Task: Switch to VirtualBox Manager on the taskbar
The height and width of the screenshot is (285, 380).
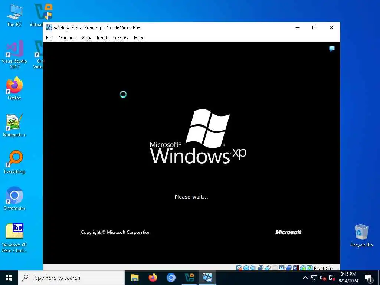Action: (189, 278)
